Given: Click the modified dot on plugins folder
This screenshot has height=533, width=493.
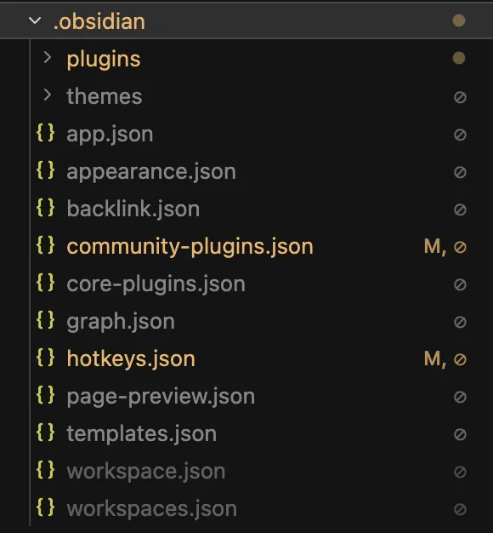Looking at the screenshot, I should [459, 58].
